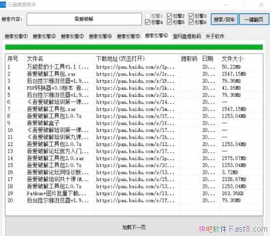Select the download link in row 14

click(135, 158)
